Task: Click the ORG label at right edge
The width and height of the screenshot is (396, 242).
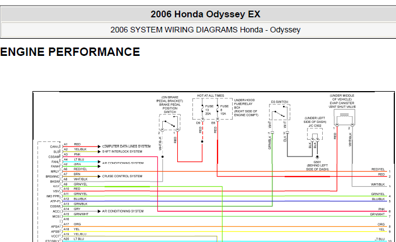Action: 381,224
